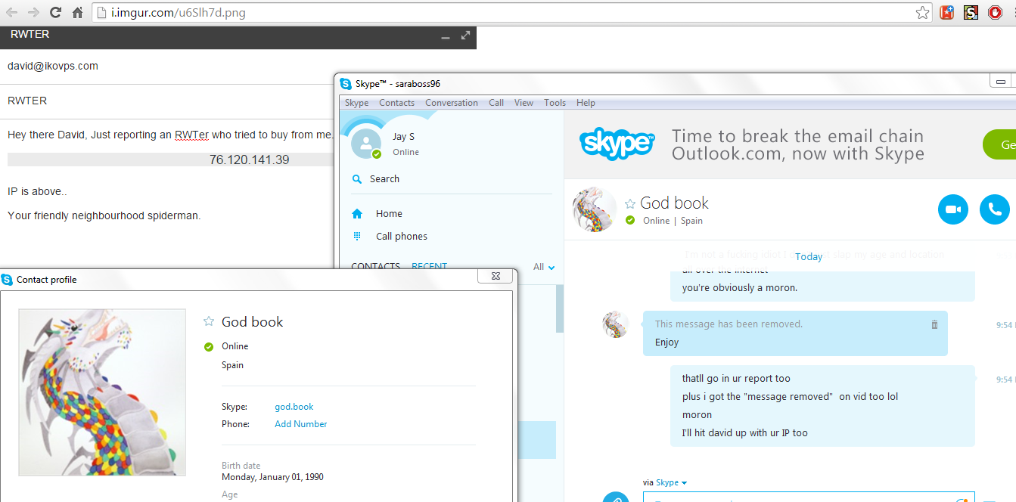Go to Skype Home
This screenshot has width=1016, height=502.
click(389, 214)
